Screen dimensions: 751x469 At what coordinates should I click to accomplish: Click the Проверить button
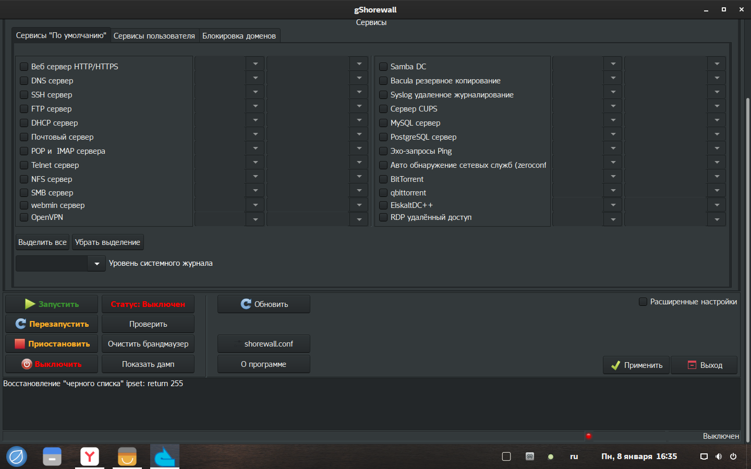coord(148,324)
